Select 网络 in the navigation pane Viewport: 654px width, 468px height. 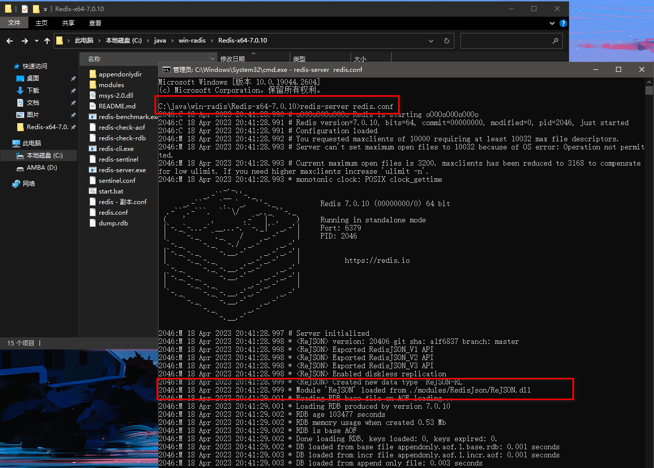click(x=29, y=183)
